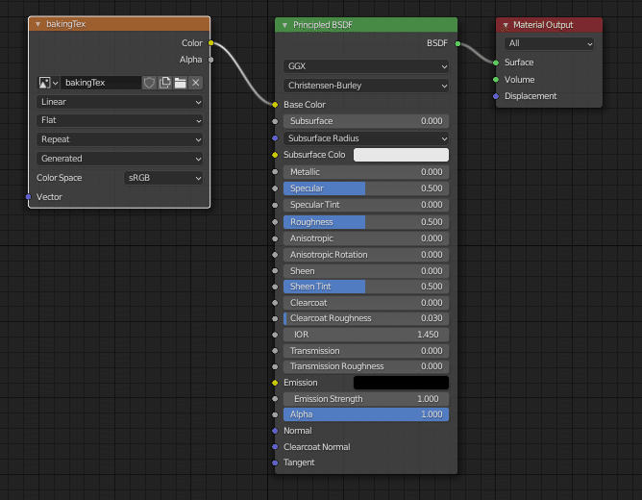642x500 pixels.
Task: Click the Tangent input socket
Action: click(x=275, y=462)
